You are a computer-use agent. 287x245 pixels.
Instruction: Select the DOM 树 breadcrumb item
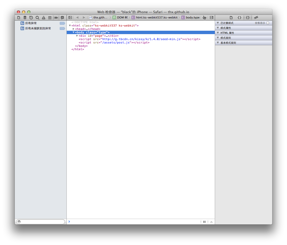pos(120,17)
